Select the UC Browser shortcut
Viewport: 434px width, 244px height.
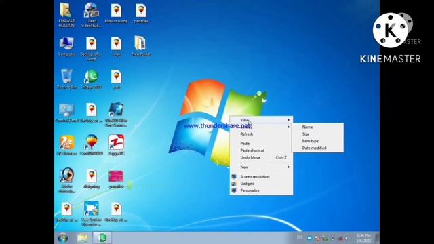[66, 143]
